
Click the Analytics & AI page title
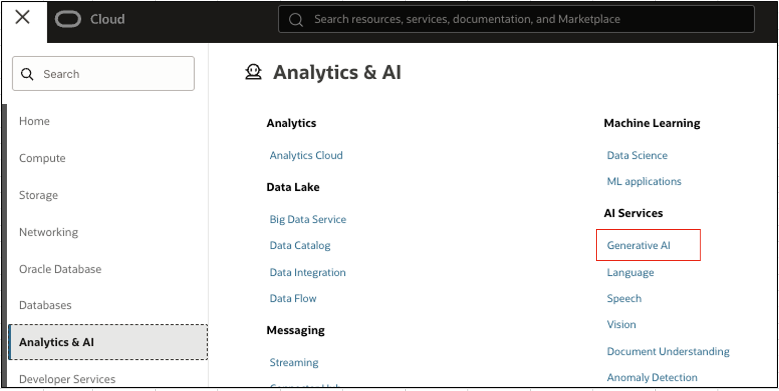[x=337, y=73]
